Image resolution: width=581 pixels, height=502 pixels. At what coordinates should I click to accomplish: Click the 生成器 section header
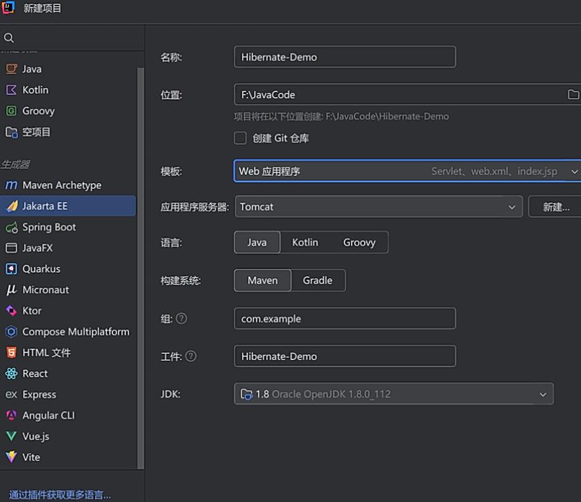point(15,164)
